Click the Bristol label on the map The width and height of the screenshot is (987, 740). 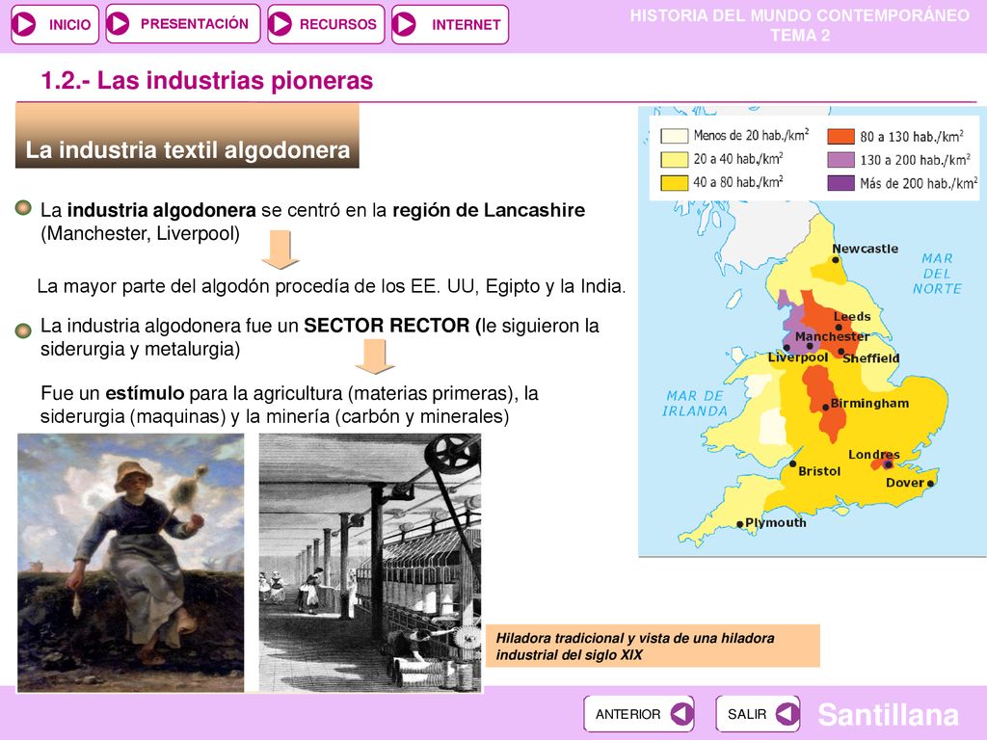(819, 470)
